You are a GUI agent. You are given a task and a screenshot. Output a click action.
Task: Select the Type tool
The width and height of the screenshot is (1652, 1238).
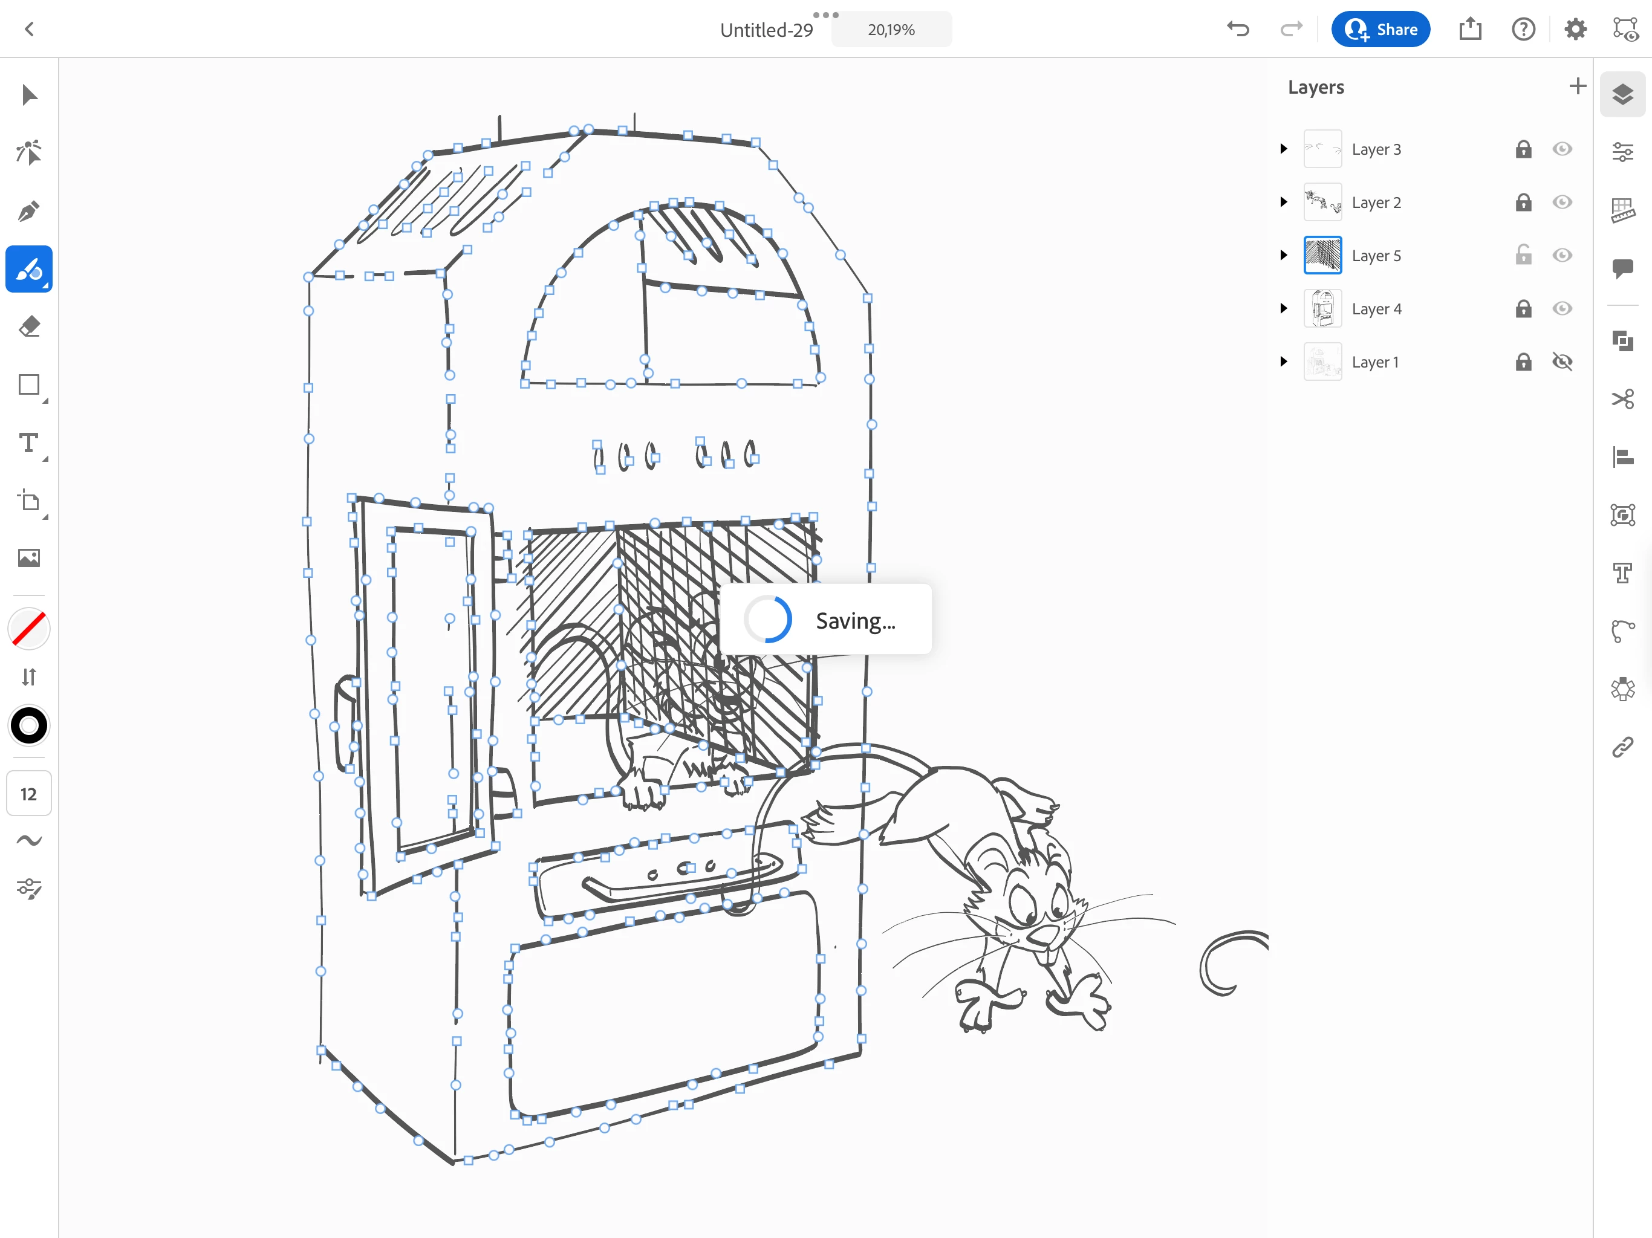point(28,444)
